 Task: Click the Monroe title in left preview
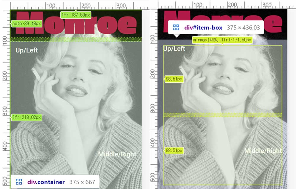pos(76,22)
